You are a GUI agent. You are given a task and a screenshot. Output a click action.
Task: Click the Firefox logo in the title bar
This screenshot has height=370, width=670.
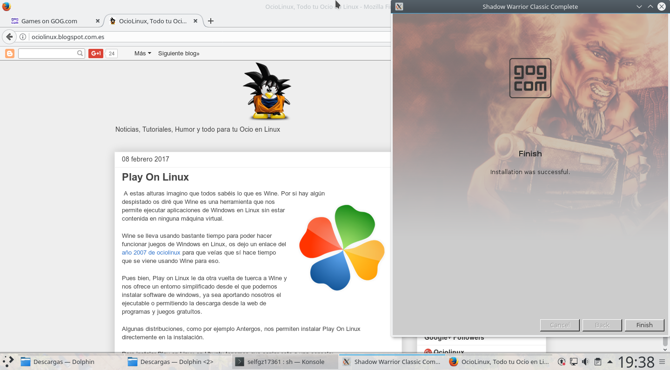point(6,7)
